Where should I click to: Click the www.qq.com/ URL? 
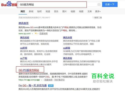tap(24, 34)
